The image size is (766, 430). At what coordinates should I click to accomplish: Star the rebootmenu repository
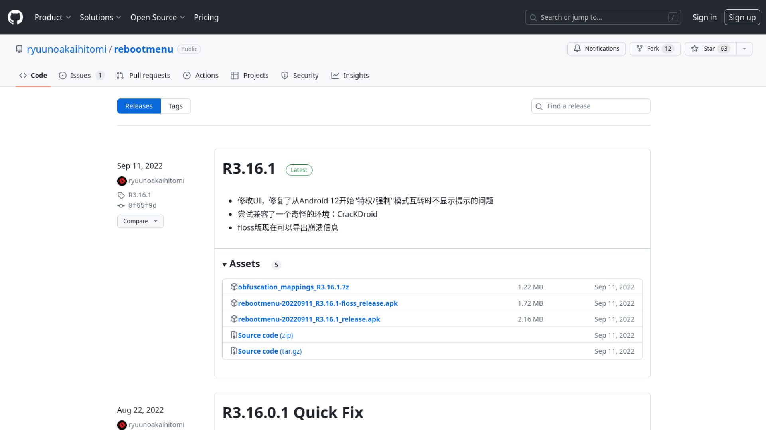coord(710,49)
